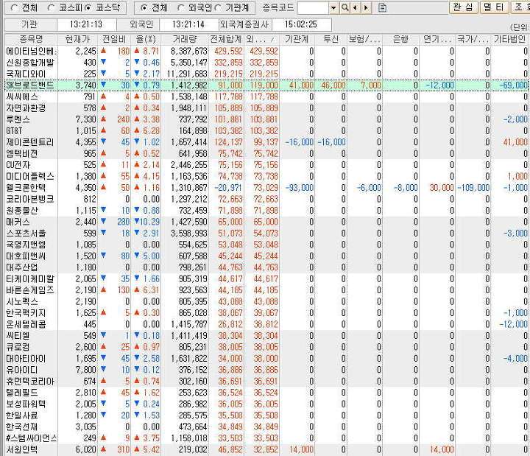This screenshot has height=456, width=530.
Task: Sort by the 종목명 column header
Action: coord(31,39)
